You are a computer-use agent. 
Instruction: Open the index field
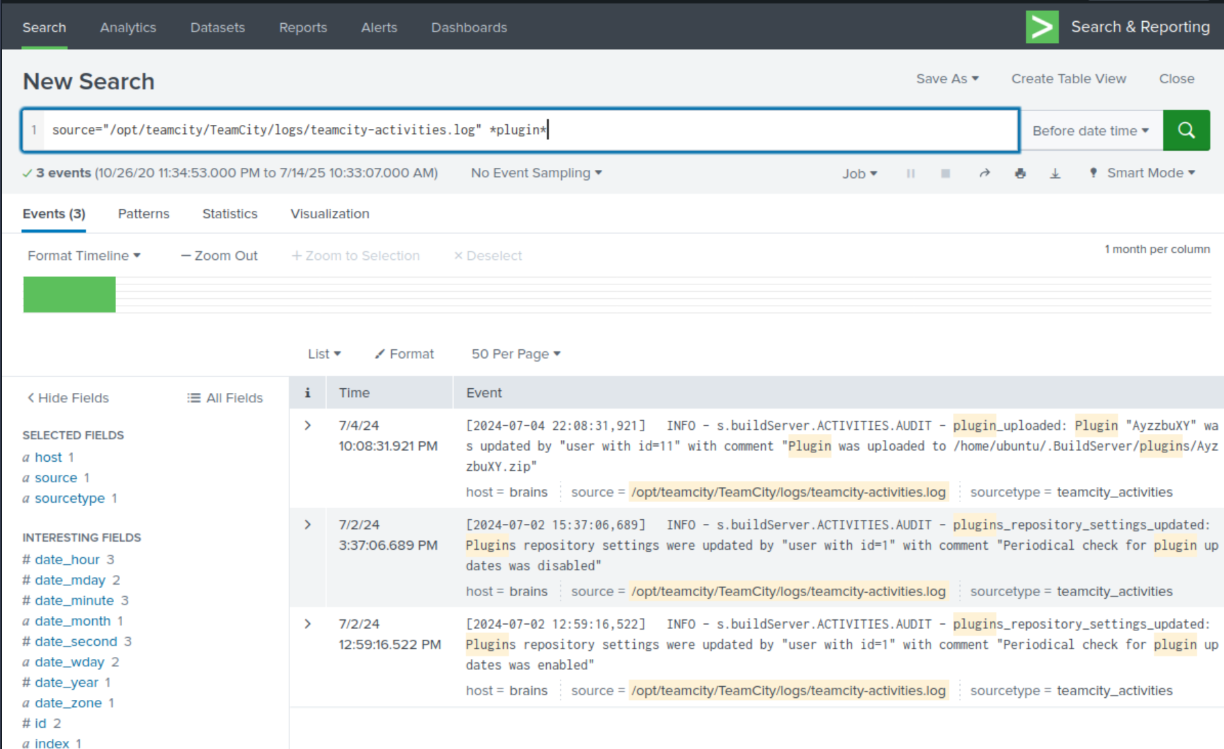tap(52, 744)
